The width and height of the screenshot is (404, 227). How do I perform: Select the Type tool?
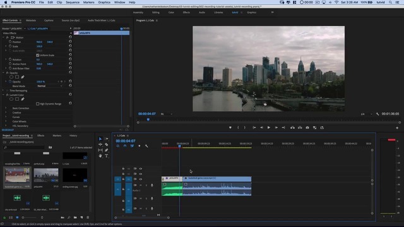[107, 156]
